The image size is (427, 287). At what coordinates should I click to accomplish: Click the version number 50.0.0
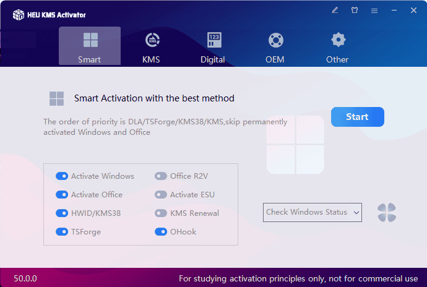tap(25, 278)
